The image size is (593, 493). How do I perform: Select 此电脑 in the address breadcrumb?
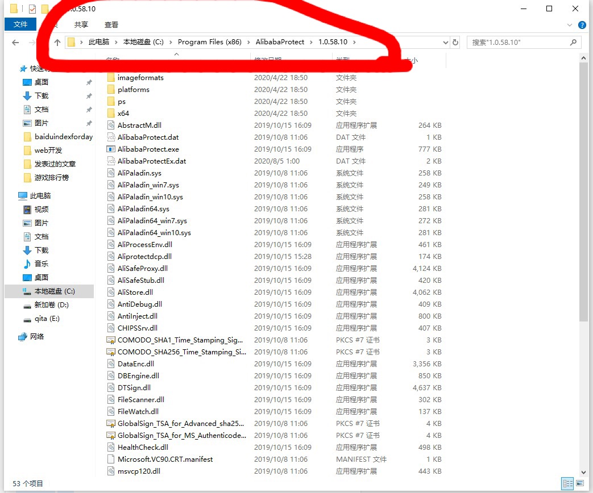click(99, 42)
